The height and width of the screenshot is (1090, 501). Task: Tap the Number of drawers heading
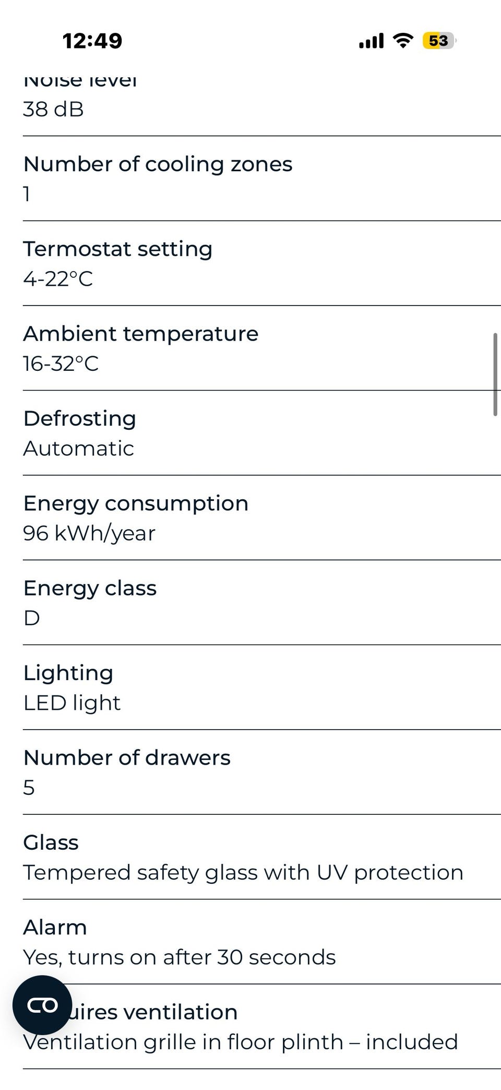click(127, 758)
